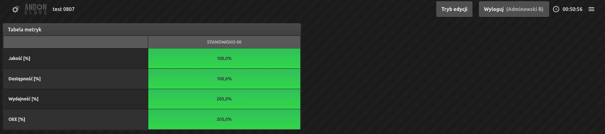Viewport: 605px width, 134px height.
Task: Select the OEE [%] row label
Action: [x=17, y=119]
